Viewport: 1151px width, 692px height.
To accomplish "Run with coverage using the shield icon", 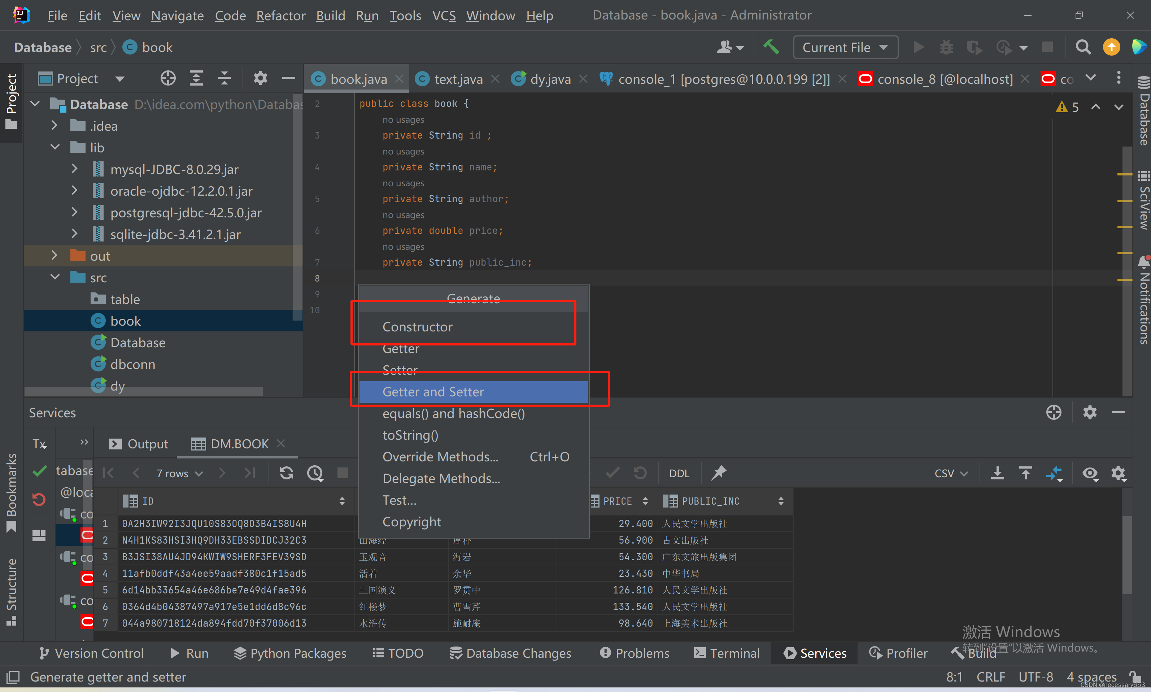I will point(974,47).
